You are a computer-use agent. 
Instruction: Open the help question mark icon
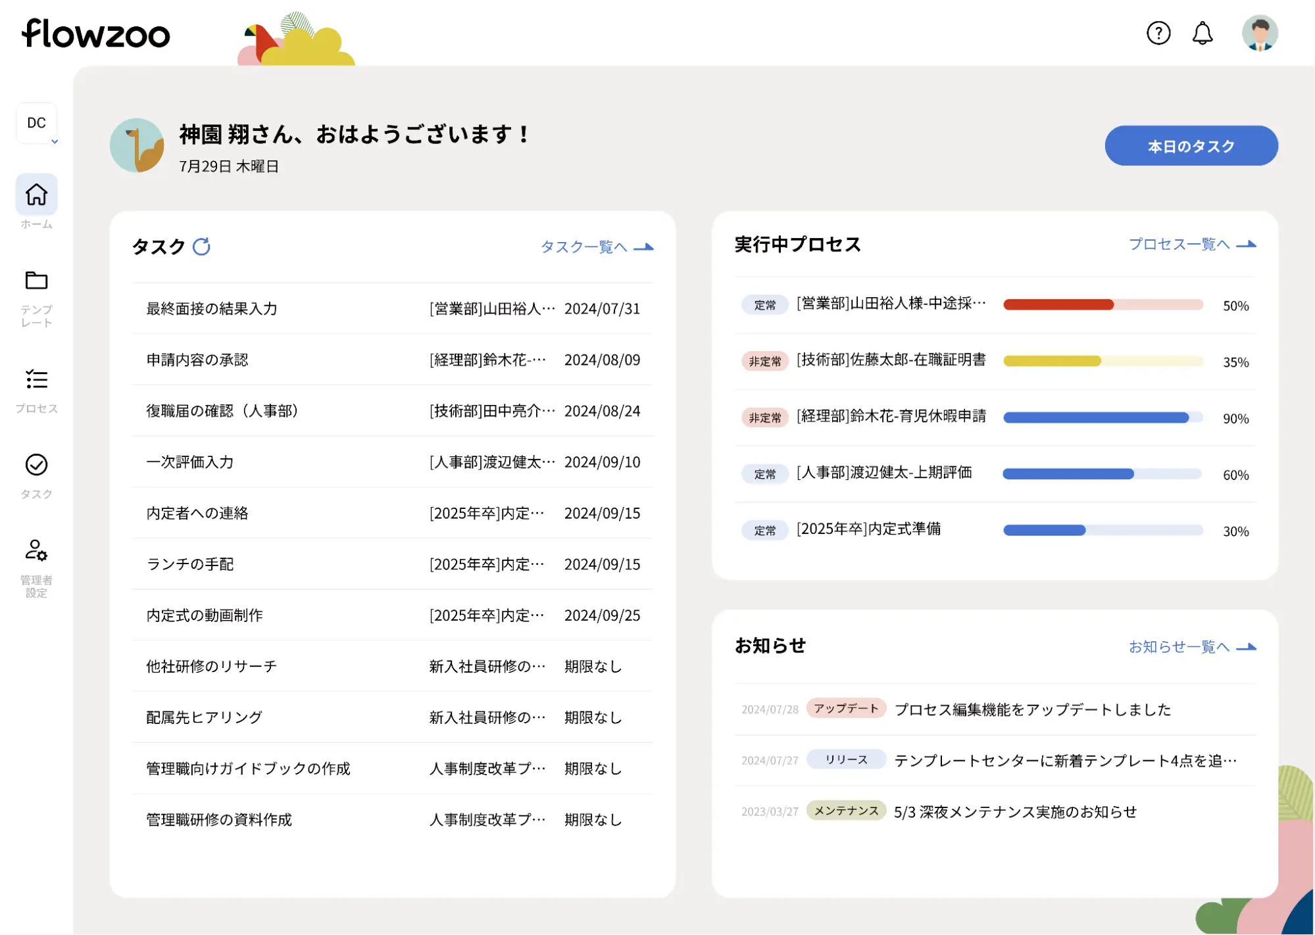pyautogui.click(x=1158, y=33)
